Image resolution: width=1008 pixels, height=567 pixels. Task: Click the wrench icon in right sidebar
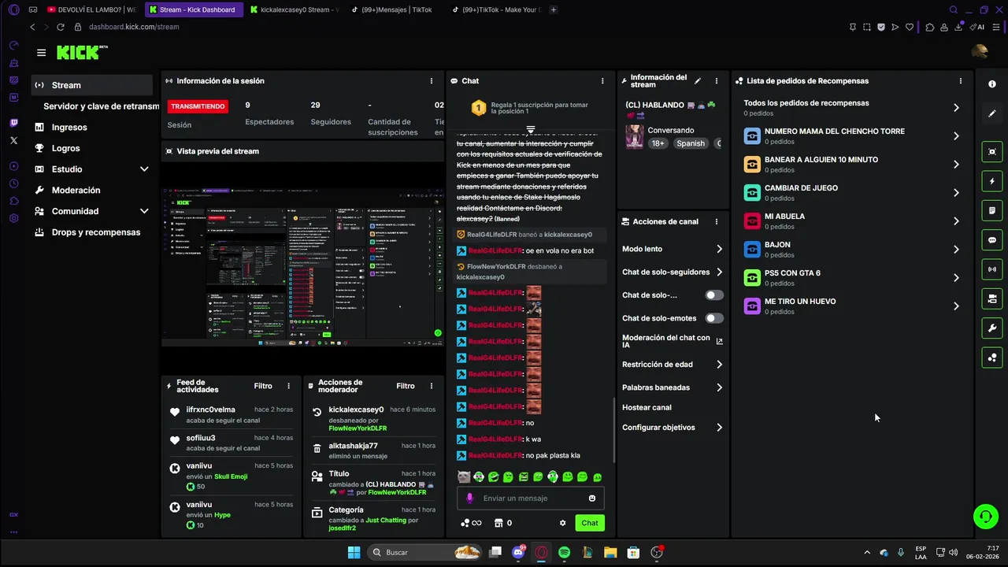coord(992,328)
